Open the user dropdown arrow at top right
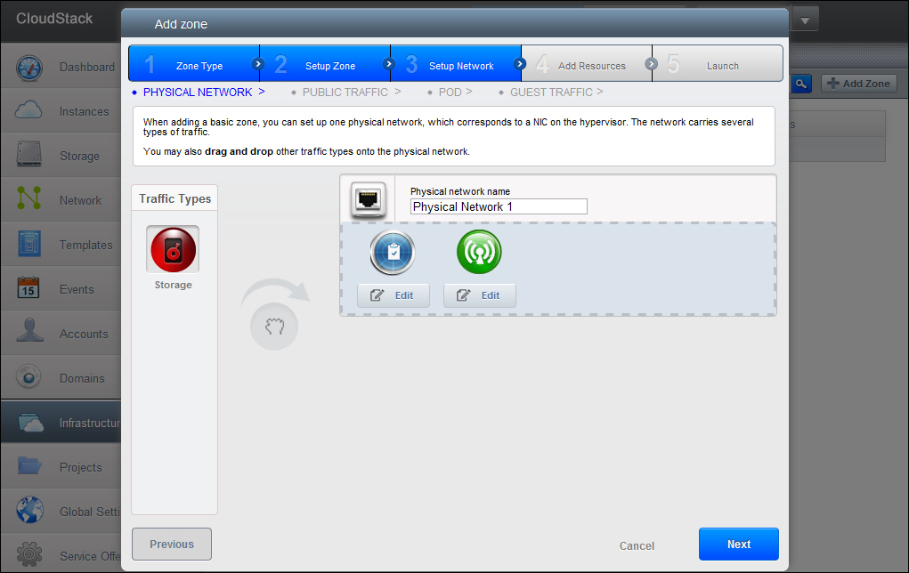909x573 pixels. pos(805,20)
